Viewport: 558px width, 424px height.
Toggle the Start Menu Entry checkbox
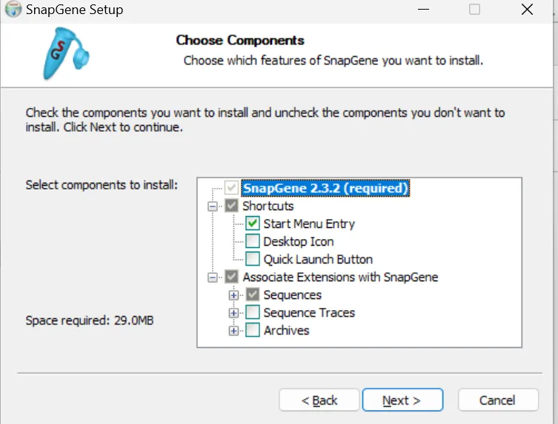coord(253,223)
